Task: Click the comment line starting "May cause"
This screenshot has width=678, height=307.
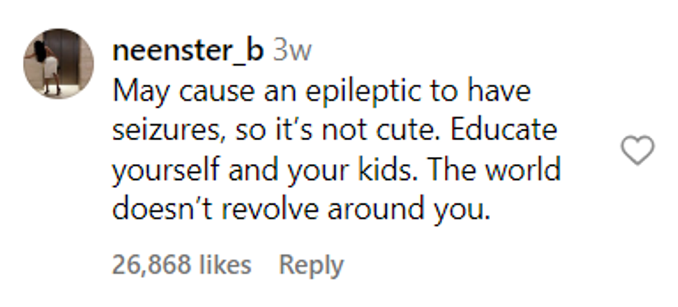Action: coord(320,91)
